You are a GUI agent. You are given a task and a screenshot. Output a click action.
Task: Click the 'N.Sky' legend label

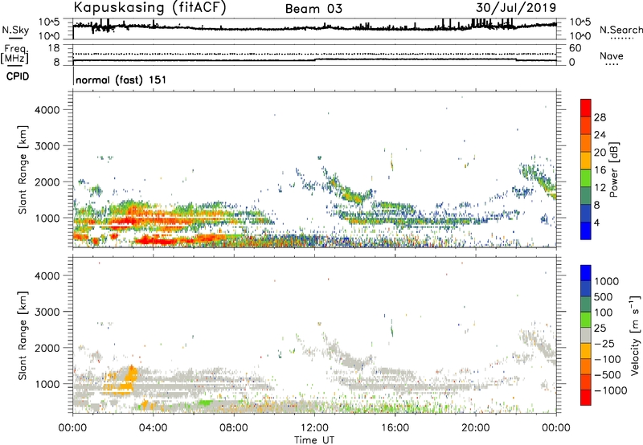tap(15, 30)
